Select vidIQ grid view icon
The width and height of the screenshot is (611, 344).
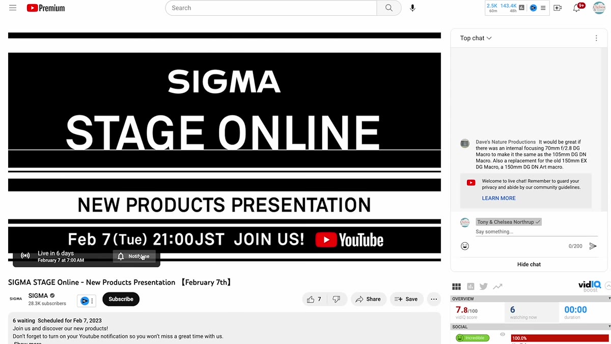[457, 286]
